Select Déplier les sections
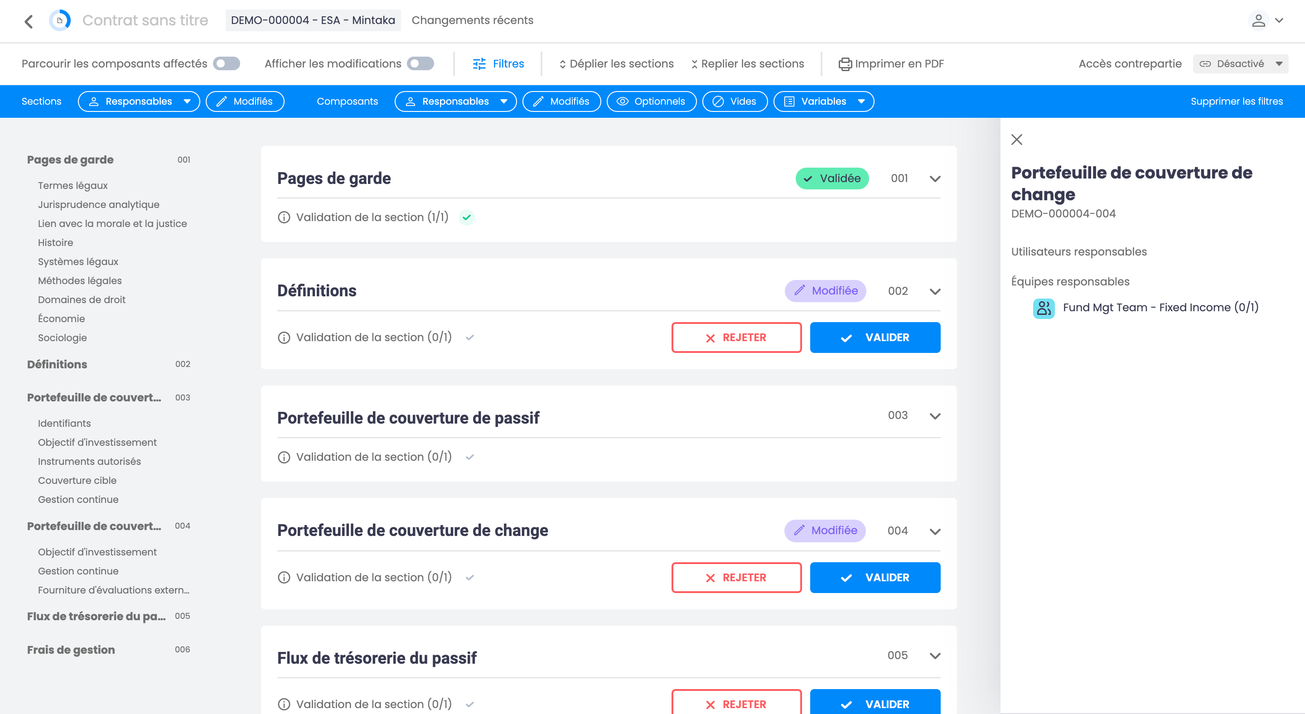This screenshot has height=714, width=1305. click(x=615, y=64)
